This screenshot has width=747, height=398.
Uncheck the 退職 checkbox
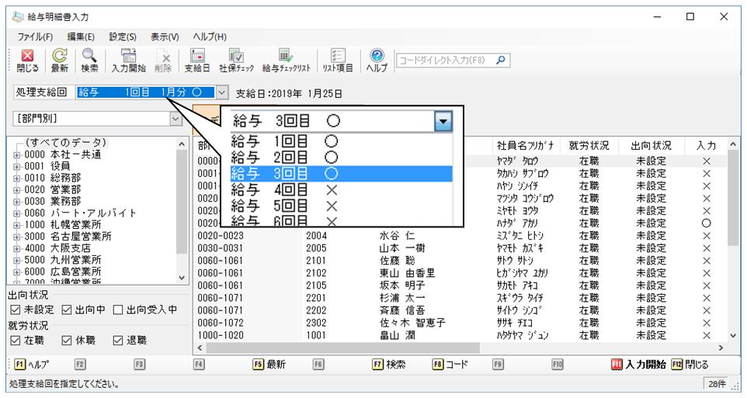click(x=118, y=341)
